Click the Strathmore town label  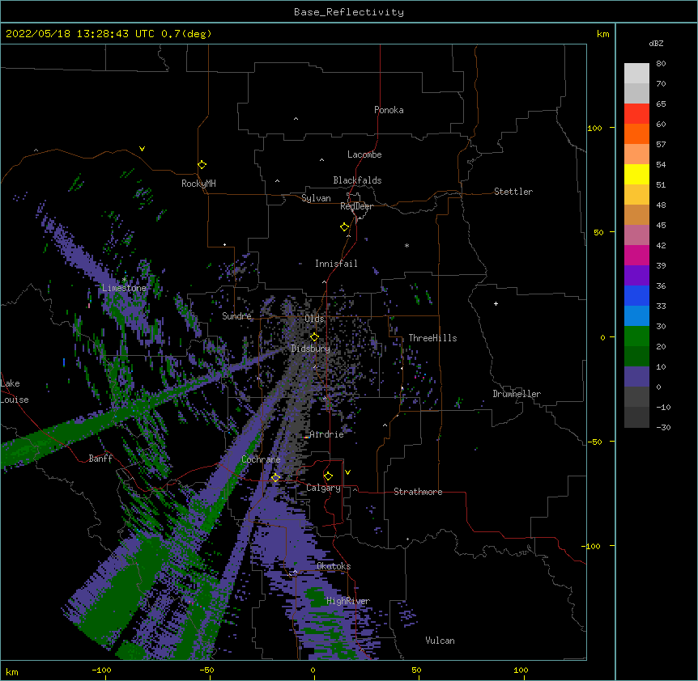click(x=418, y=492)
